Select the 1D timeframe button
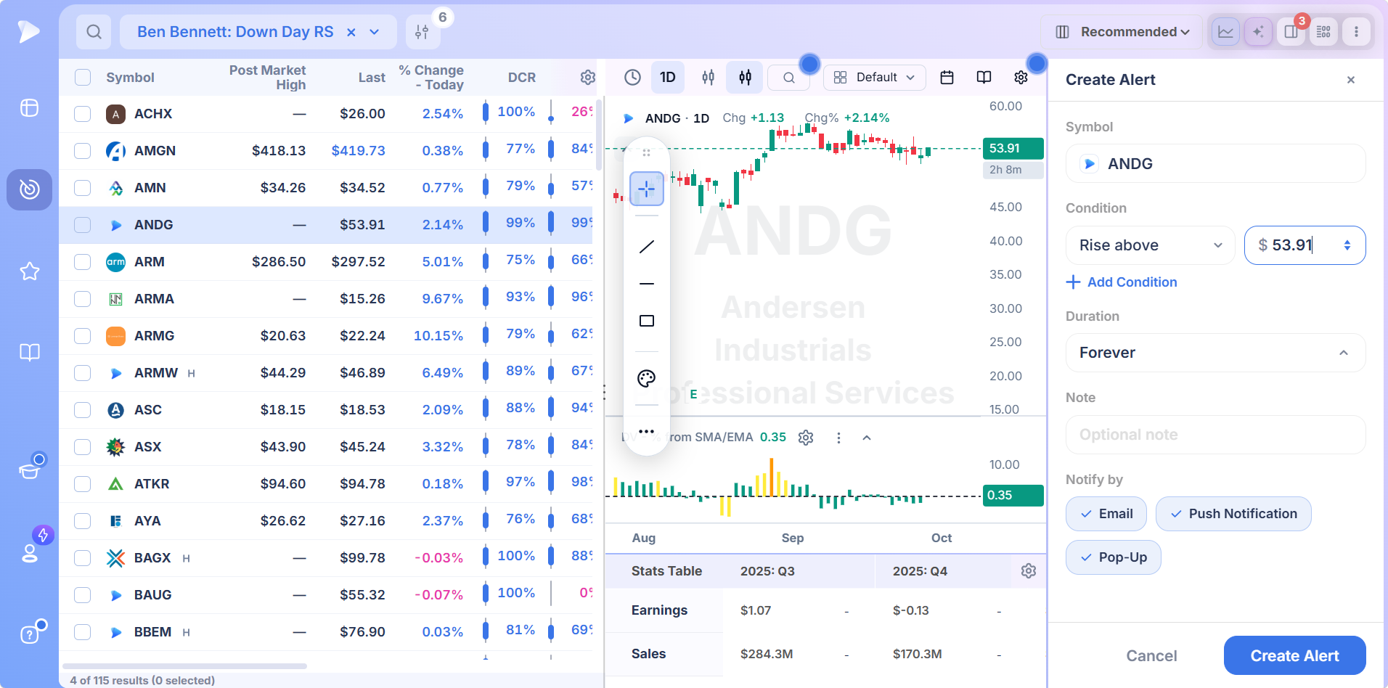This screenshot has height=688, width=1388. point(668,78)
